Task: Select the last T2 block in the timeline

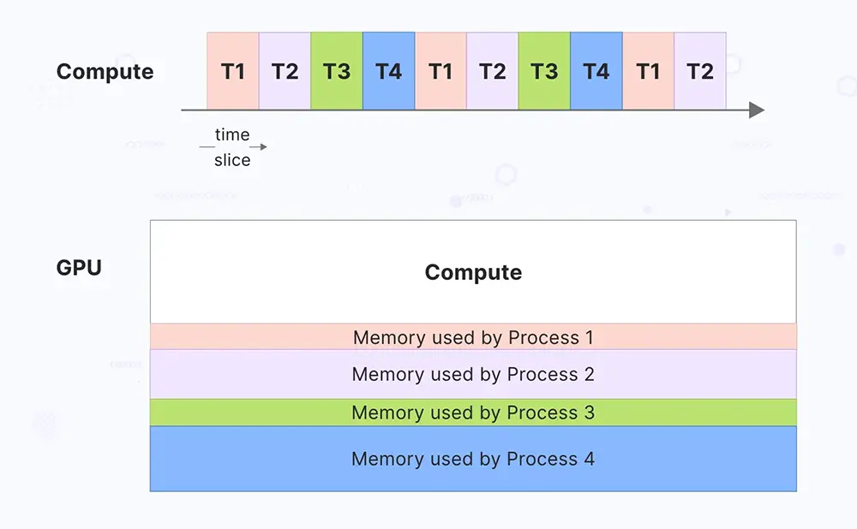Action: [x=700, y=71]
